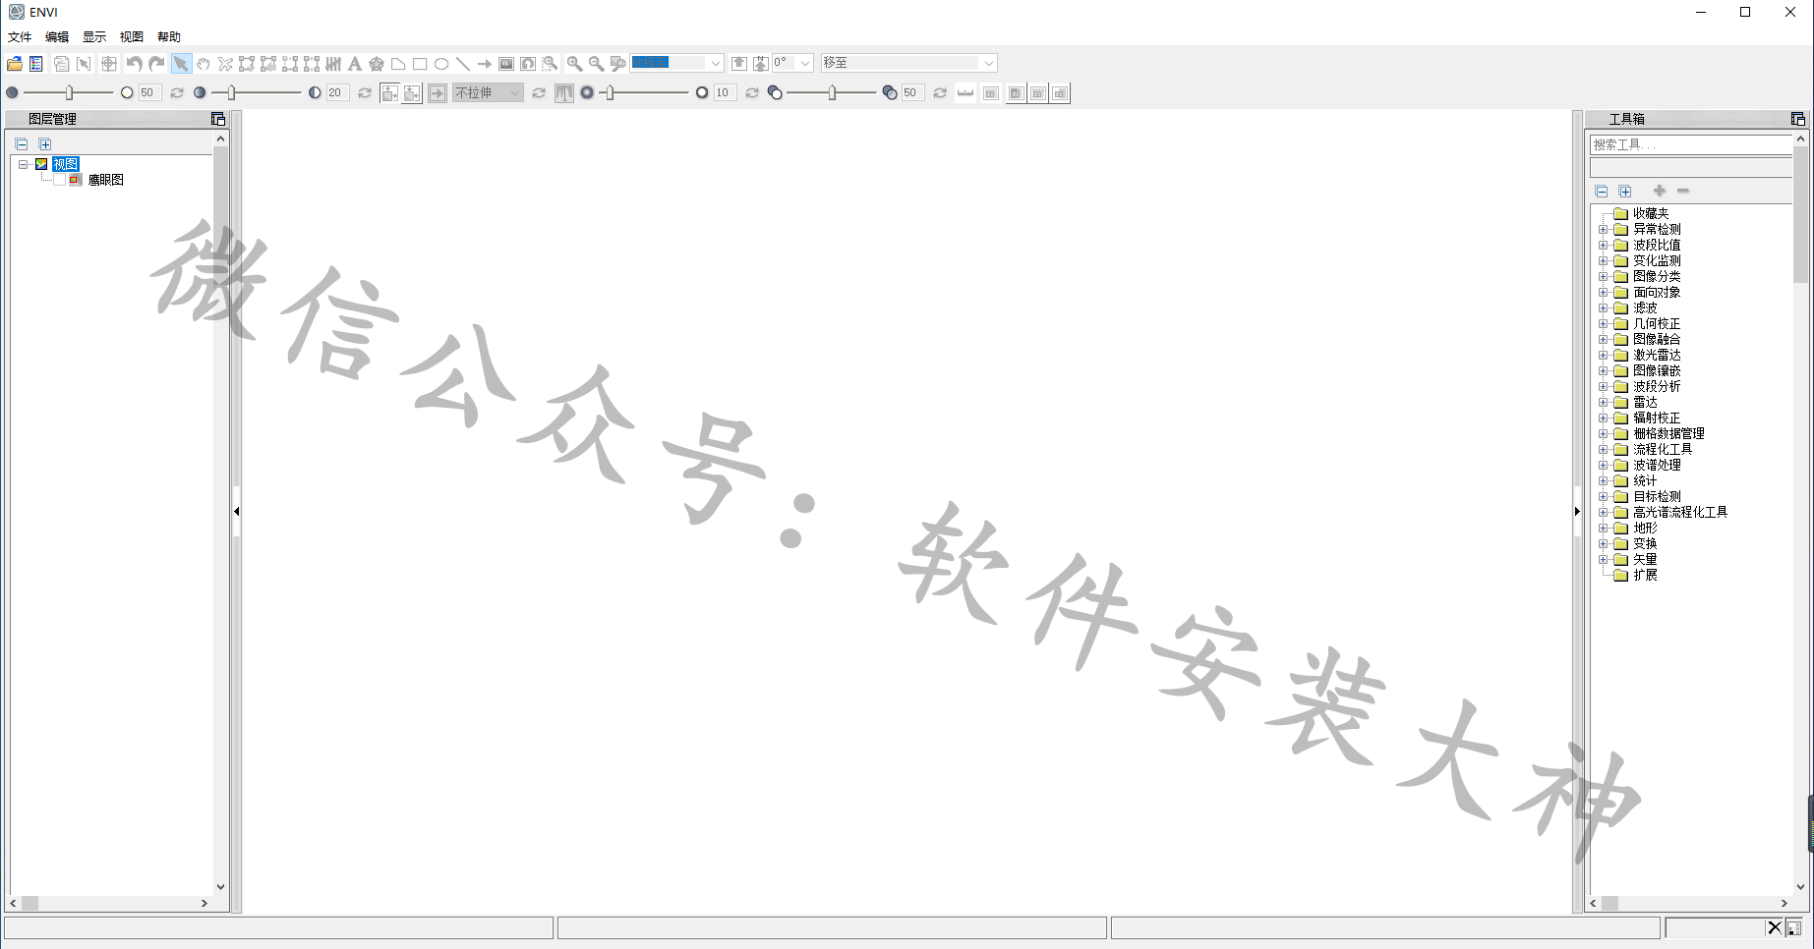This screenshot has width=1814, height=949.
Task: Expand all layers in 图层管理
Action: pyautogui.click(x=45, y=144)
